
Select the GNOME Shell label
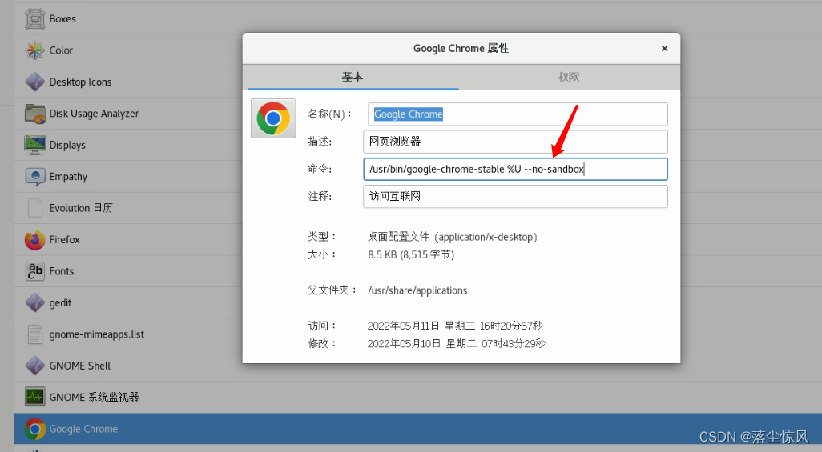click(79, 366)
